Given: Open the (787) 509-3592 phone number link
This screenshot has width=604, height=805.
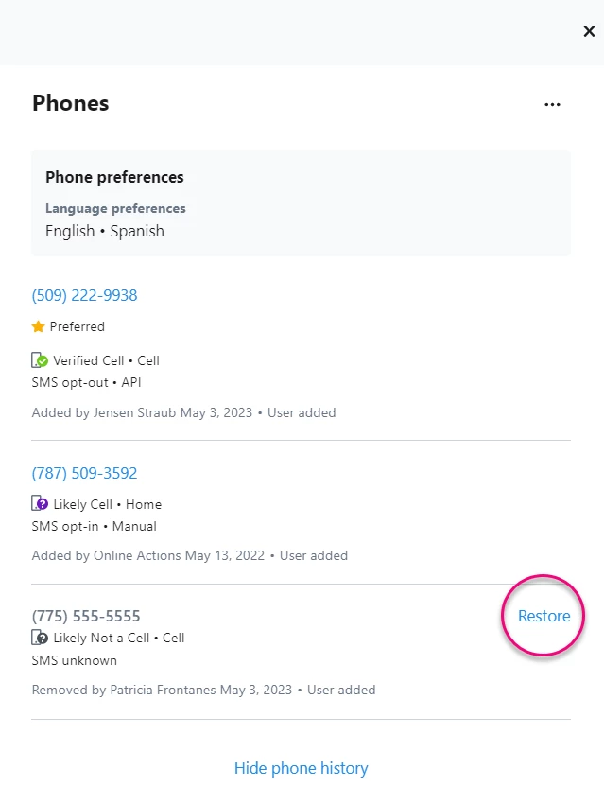Looking at the screenshot, I should click(84, 472).
